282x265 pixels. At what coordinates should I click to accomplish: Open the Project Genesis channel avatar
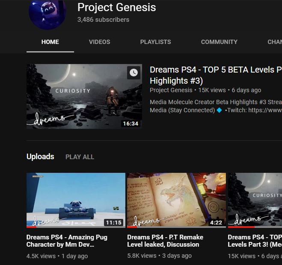tap(47, 15)
